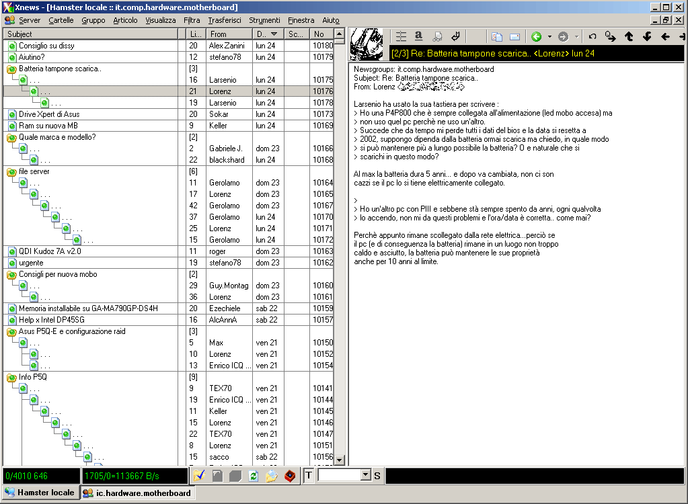Open dropdown next to grey forward arrow

pos(576,36)
